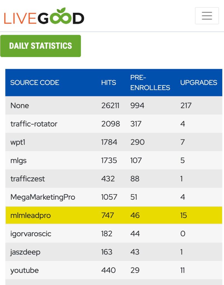Select the igorvaroscic source code

coord(31,234)
